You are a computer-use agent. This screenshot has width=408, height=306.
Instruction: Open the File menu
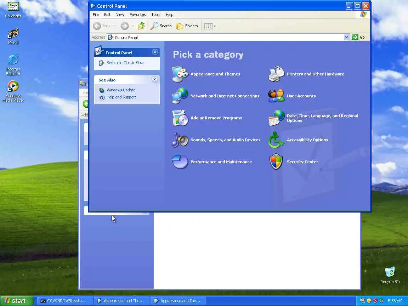(x=96, y=15)
